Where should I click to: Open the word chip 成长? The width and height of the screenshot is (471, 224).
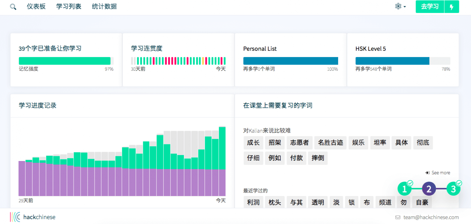pos(253,143)
